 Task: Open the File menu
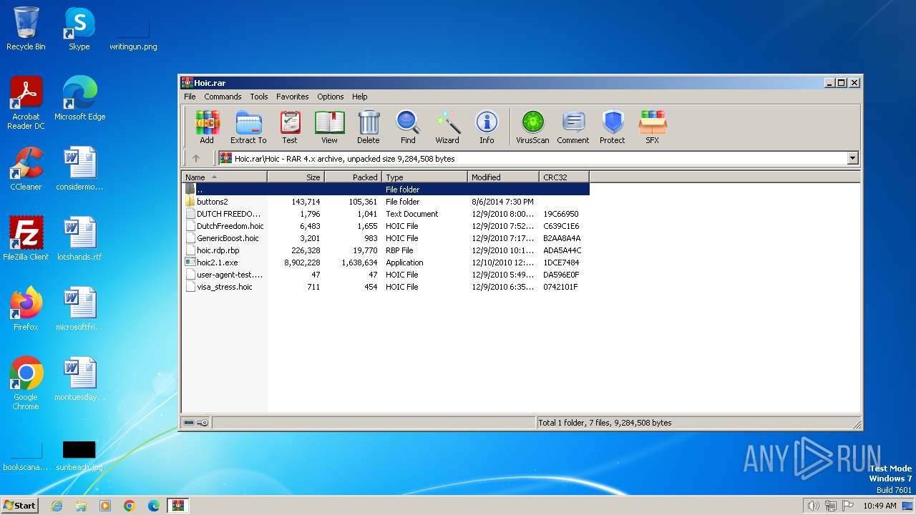pos(190,97)
